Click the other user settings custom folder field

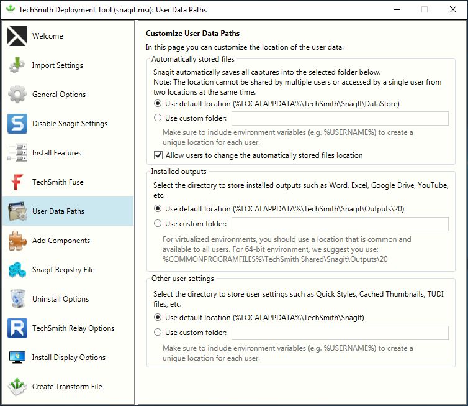click(x=340, y=333)
